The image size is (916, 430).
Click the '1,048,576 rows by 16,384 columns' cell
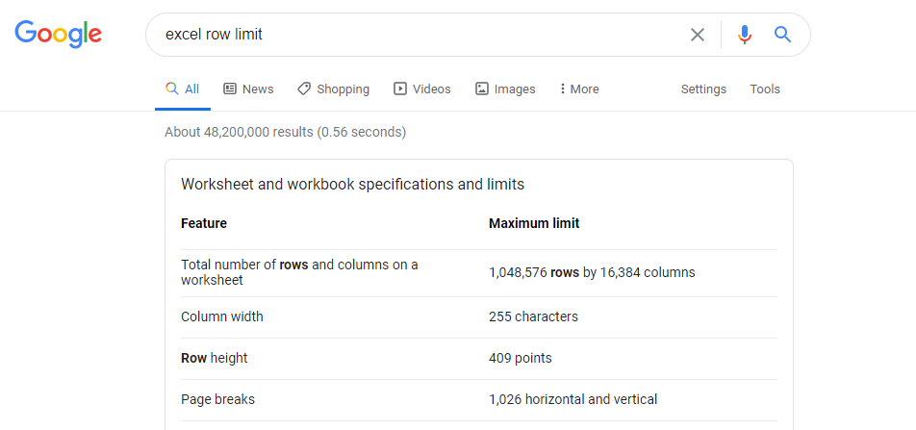coord(592,272)
